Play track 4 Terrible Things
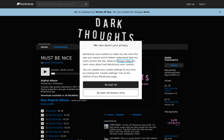The image size is (224, 140). click(x=43, y=124)
